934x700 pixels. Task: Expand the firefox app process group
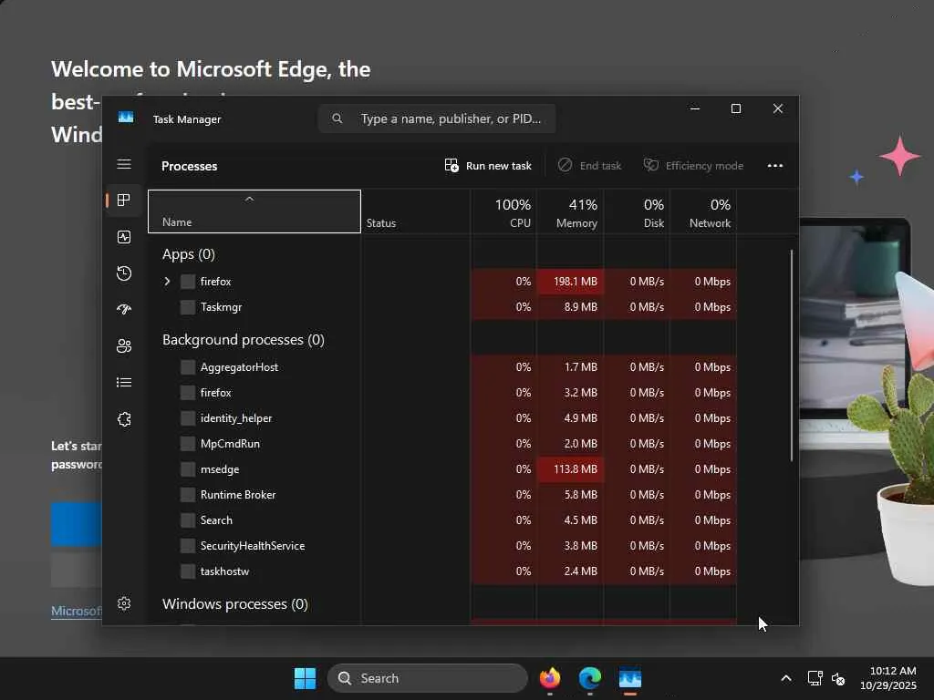(x=168, y=282)
